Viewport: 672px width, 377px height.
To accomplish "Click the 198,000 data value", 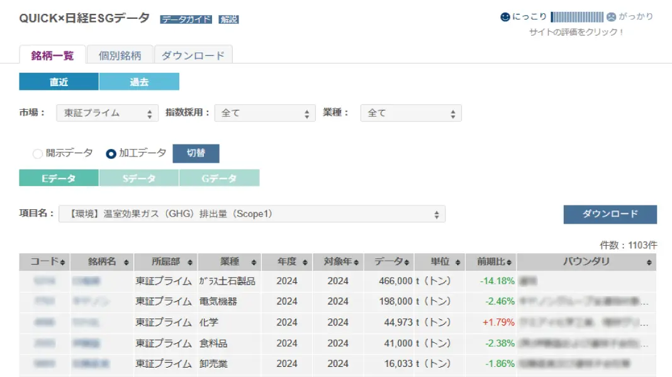I will tap(396, 301).
